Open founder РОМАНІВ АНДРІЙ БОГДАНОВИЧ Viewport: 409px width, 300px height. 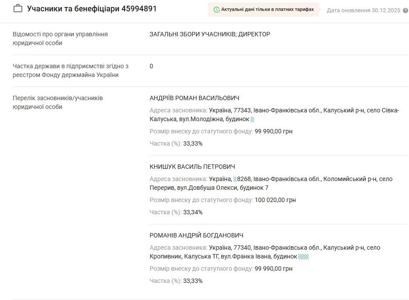pos(197,235)
